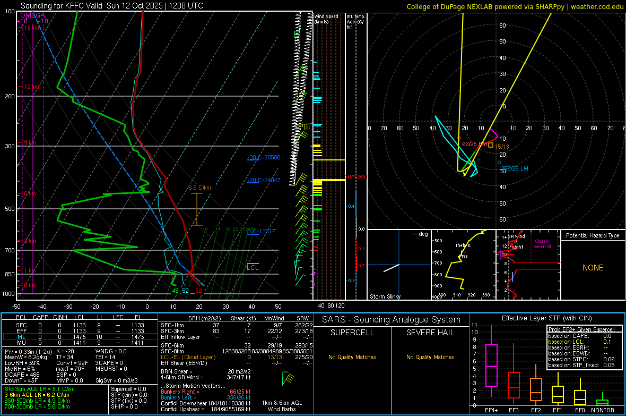This screenshot has width=626, height=416.
Task: Click the Bunkers right-mover circle on hodograph
Action: tap(459, 138)
